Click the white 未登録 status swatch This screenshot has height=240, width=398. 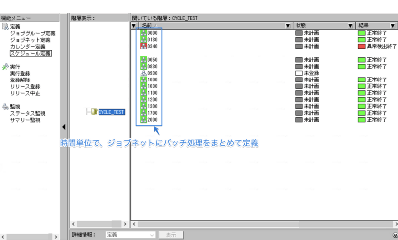coord(299,73)
